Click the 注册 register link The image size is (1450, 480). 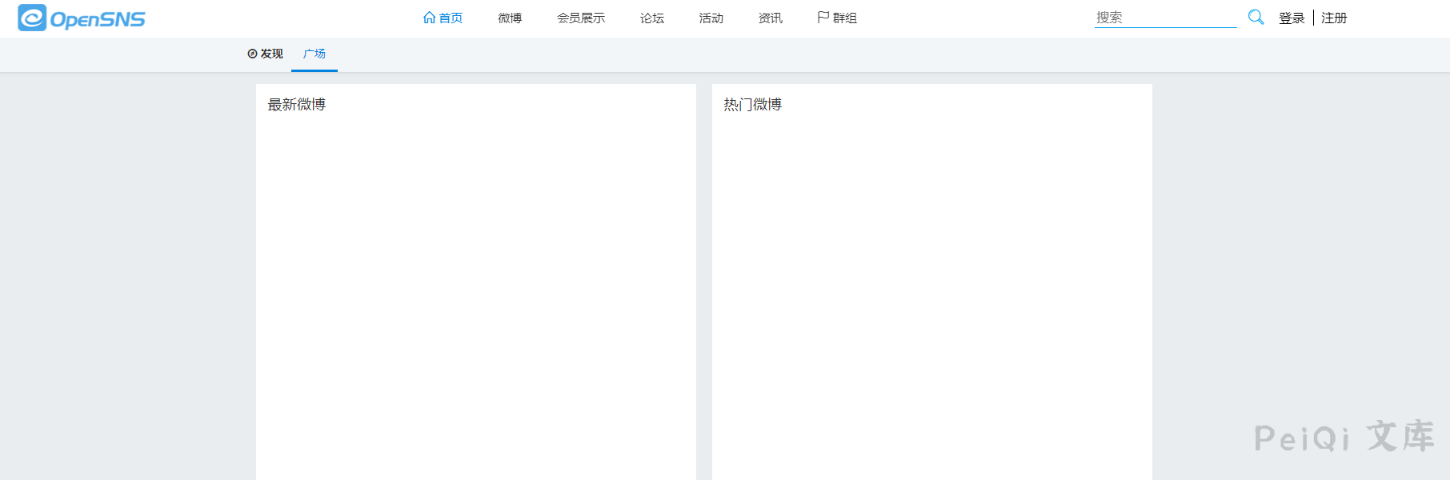(x=1334, y=18)
